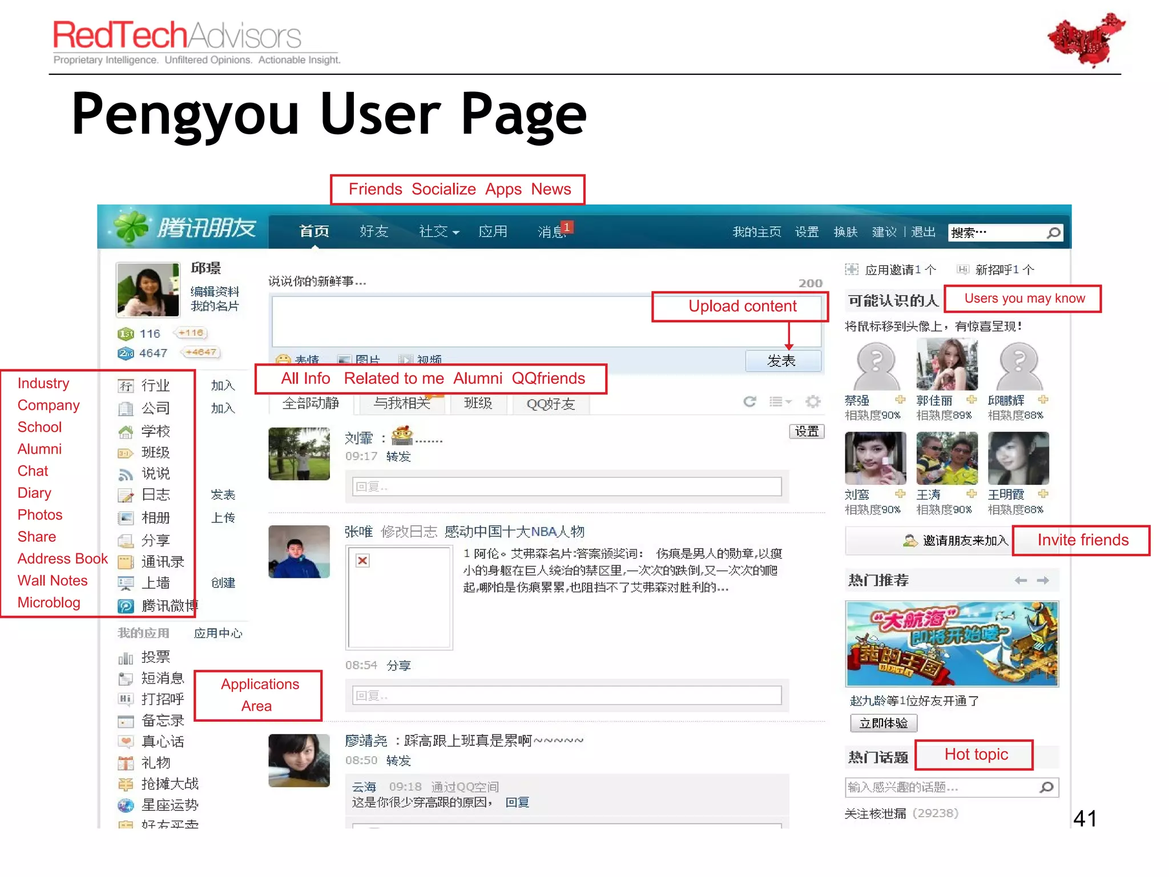Open the 短消息 messages app icon
1169x877 pixels.
(x=126, y=679)
